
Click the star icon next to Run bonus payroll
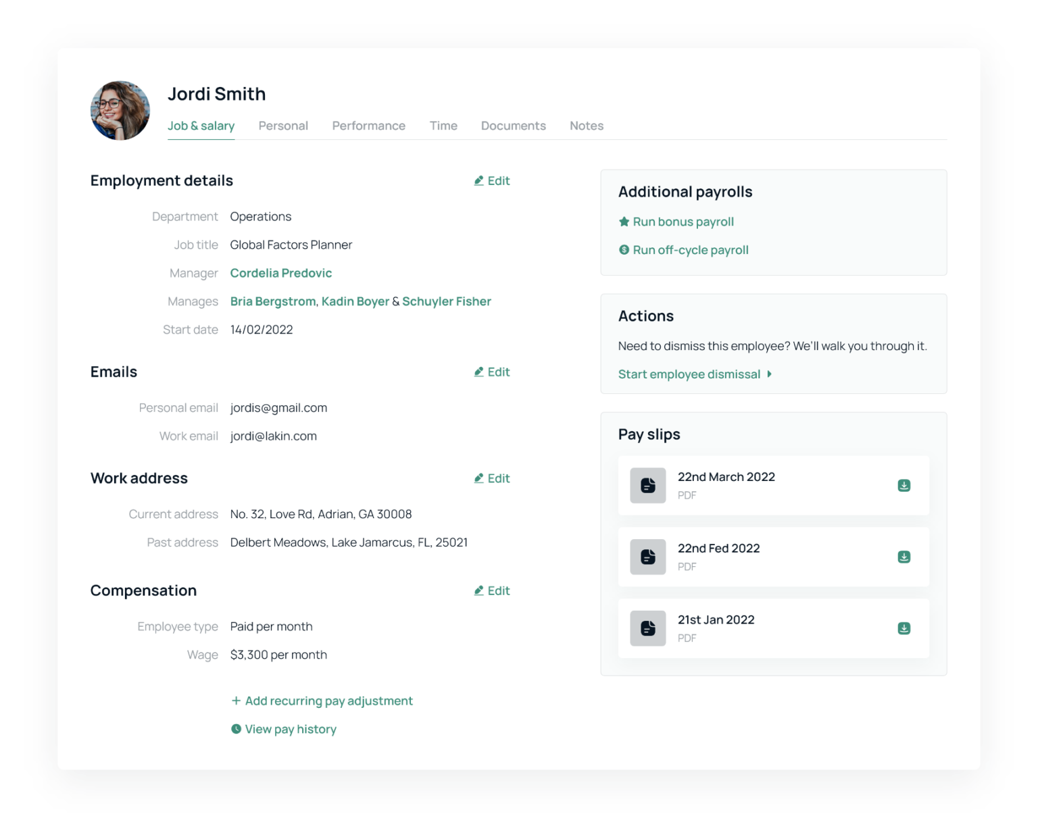point(623,221)
